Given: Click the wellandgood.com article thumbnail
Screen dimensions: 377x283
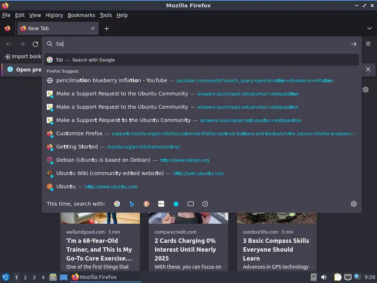Looking at the screenshot, I should pos(100,218).
